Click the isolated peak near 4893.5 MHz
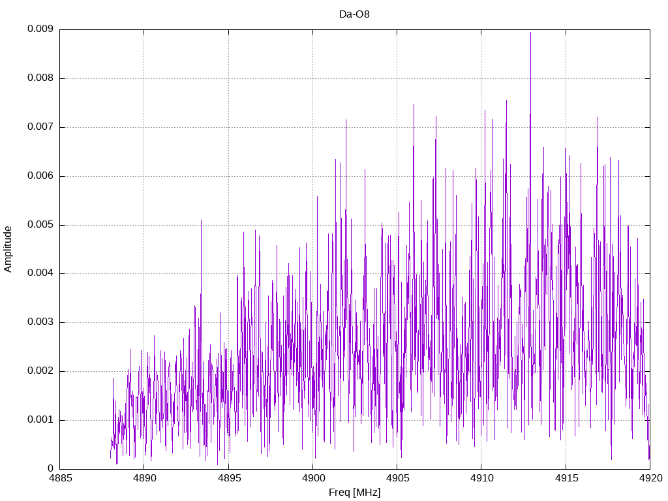Image resolution: width=668 pixels, height=501 pixels. [x=201, y=222]
